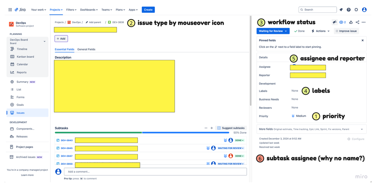Expand the More fields section
The height and width of the screenshot is (187, 376).
(311, 129)
